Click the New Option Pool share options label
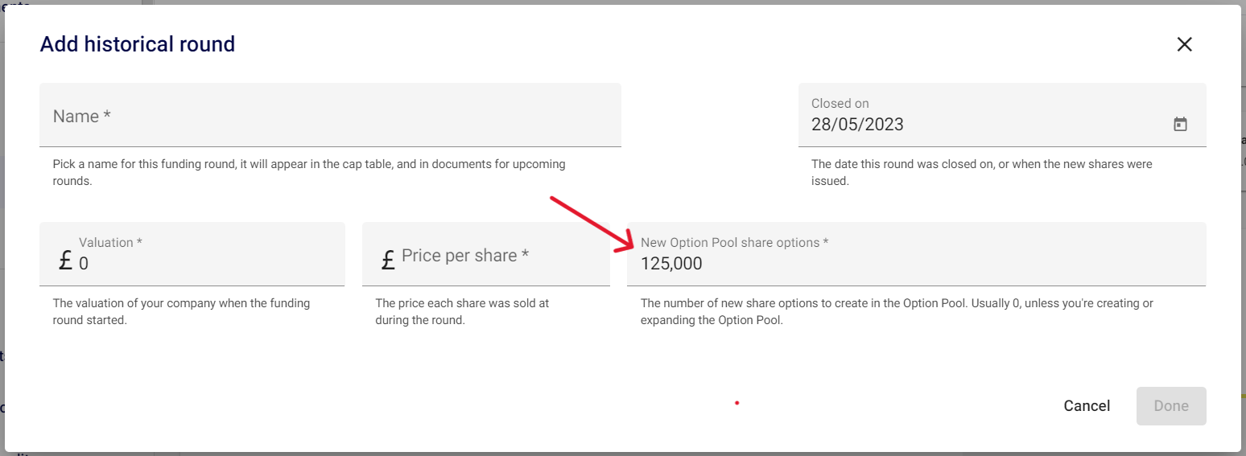1246x456 pixels. click(x=734, y=243)
